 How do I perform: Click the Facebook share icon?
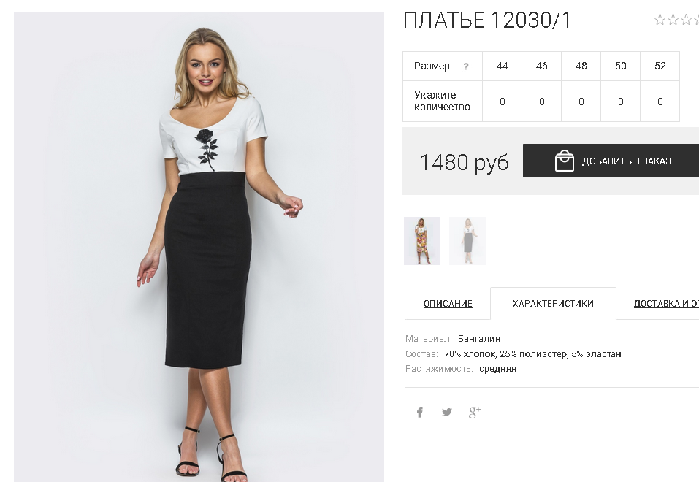click(x=419, y=412)
